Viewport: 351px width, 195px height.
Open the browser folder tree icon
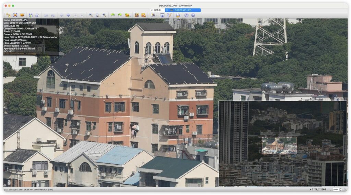click(8, 15)
